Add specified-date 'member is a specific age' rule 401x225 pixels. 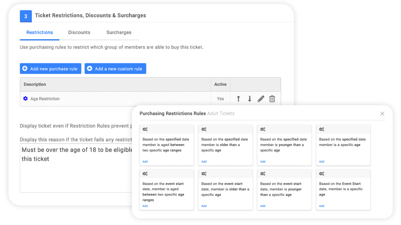(322, 162)
